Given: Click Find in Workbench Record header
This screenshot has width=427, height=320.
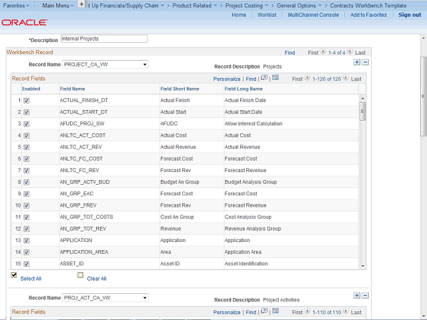Looking at the screenshot, I should click(290, 53).
